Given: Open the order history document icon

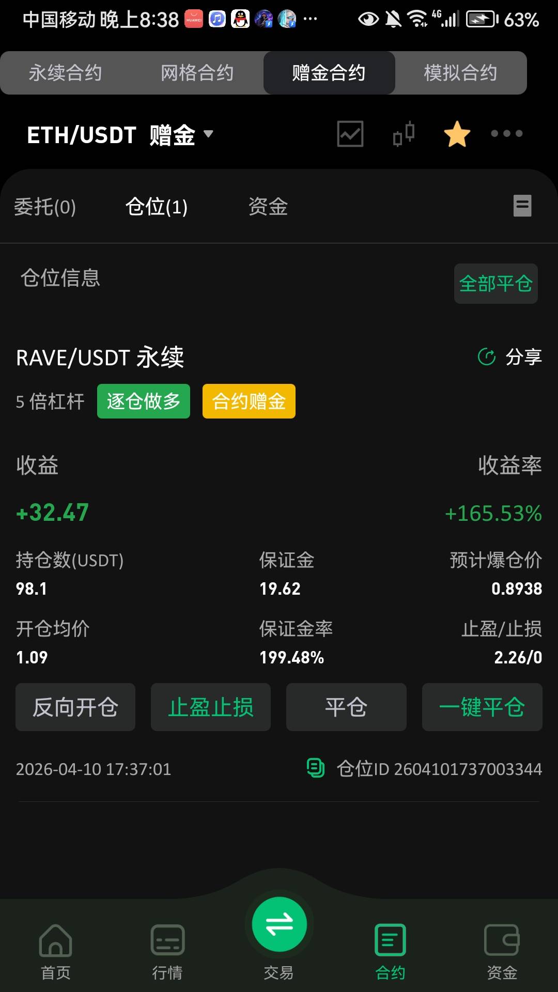Looking at the screenshot, I should tap(522, 206).
